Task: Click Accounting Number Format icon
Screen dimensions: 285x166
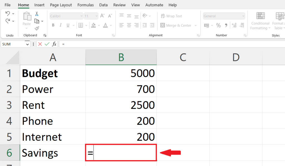Action: coord(207,25)
